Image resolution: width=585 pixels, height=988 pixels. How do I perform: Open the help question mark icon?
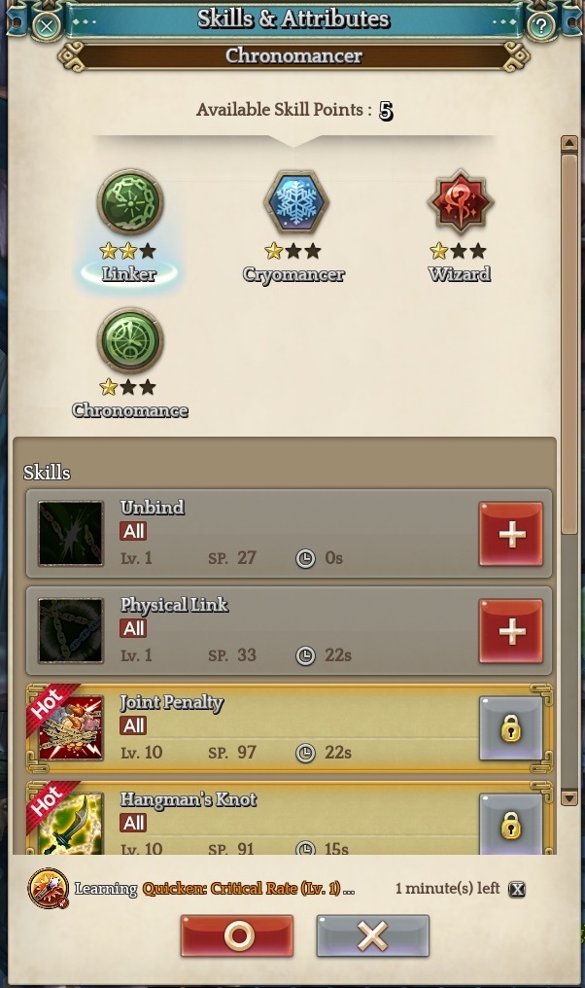[541, 26]
